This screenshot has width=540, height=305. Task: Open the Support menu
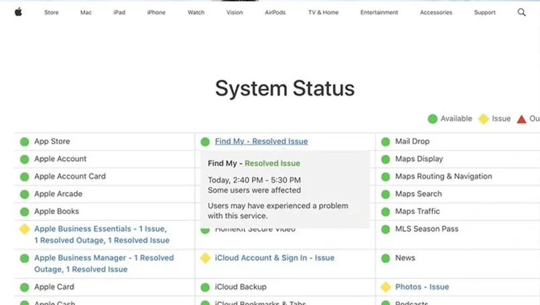click(x=484, y=13)
